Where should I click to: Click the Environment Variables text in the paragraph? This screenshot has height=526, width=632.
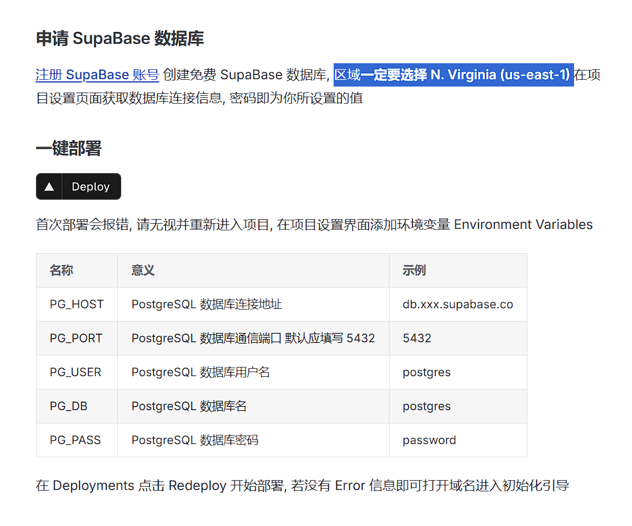point(523,224)
